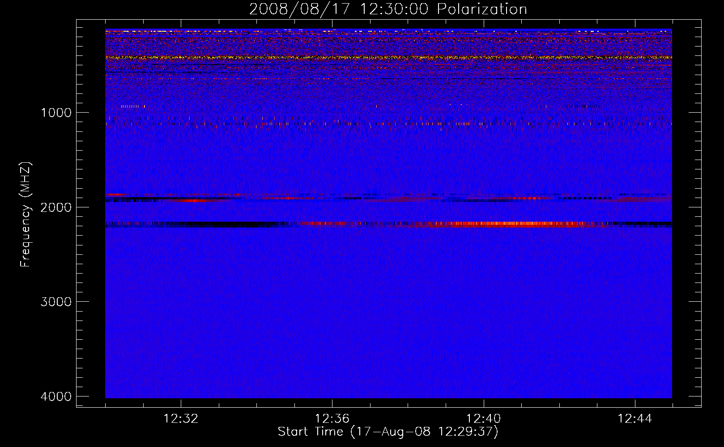Click the 12:36 time tick label
Image resolution: width=724 pixels, height=447 pixels.
click(332, 419)
